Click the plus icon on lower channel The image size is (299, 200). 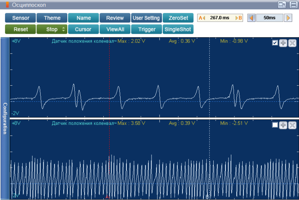(x=283, y=125)
